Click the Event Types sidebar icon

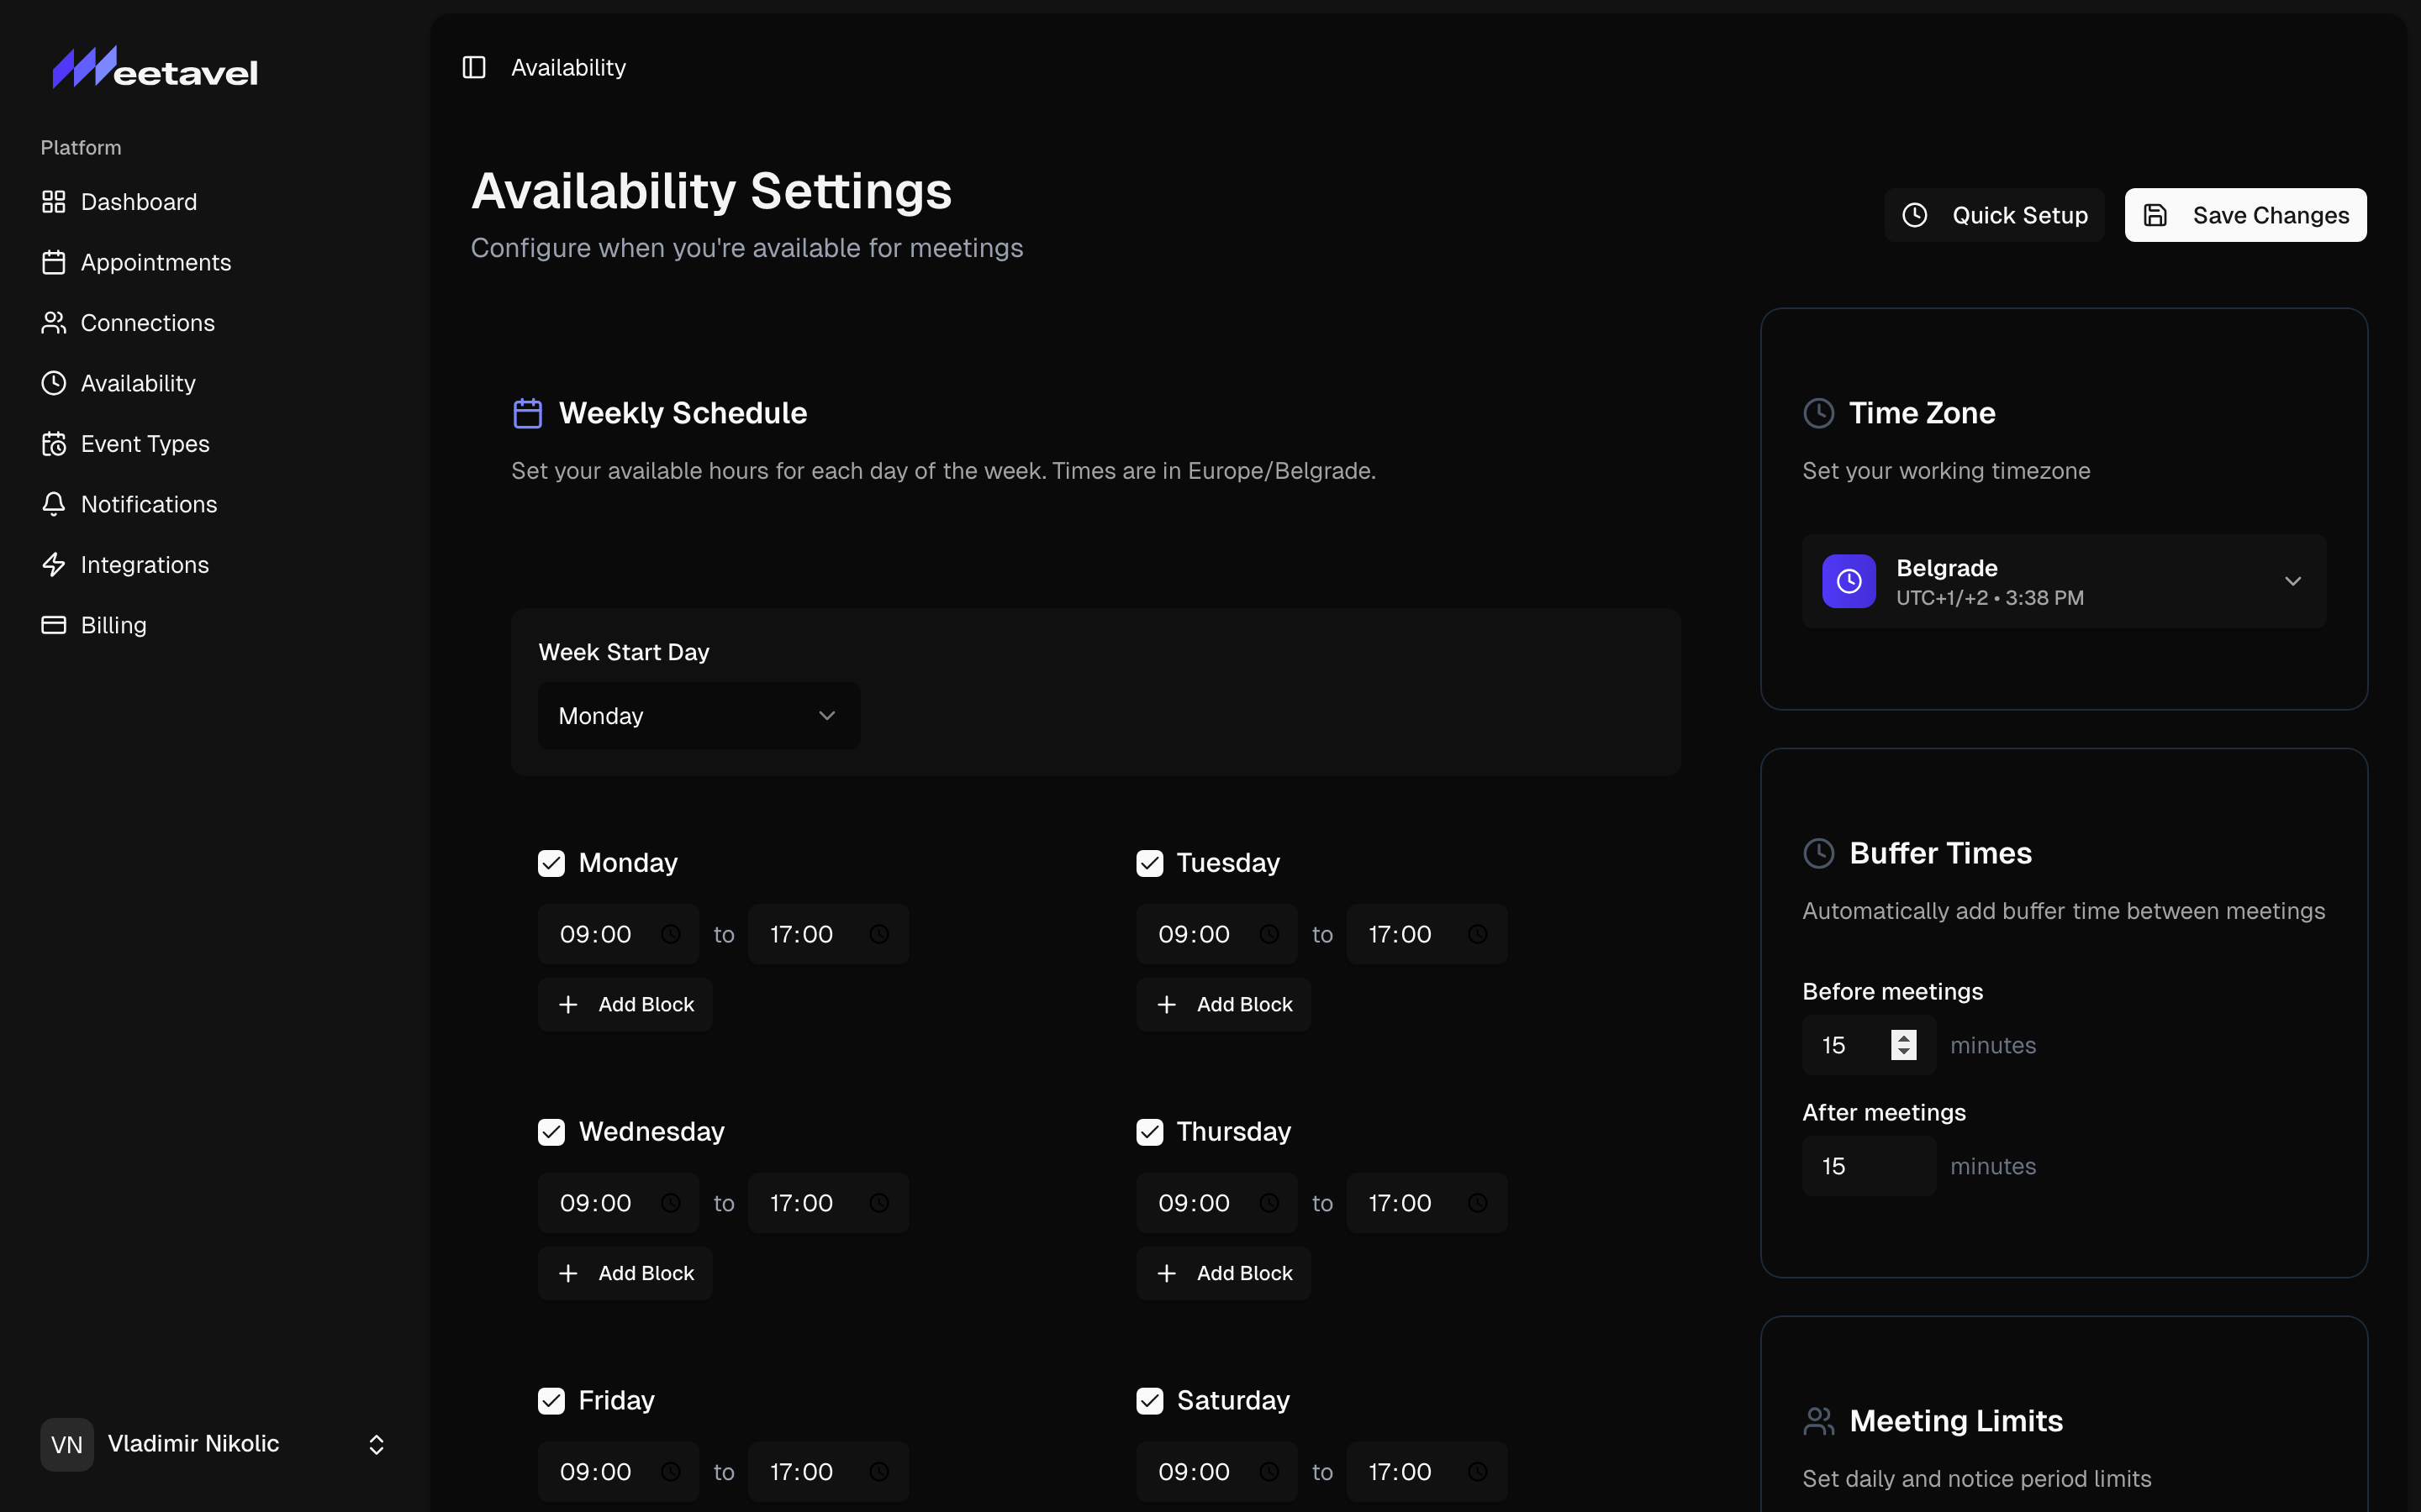55,443
